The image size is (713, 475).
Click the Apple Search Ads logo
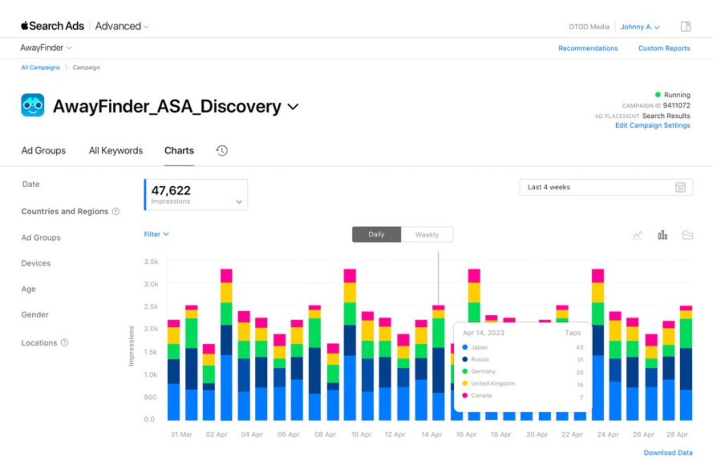tap(52, 26)
